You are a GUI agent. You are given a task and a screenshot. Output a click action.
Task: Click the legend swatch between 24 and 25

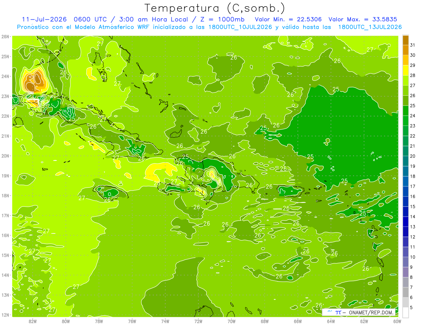pos(405,111)
